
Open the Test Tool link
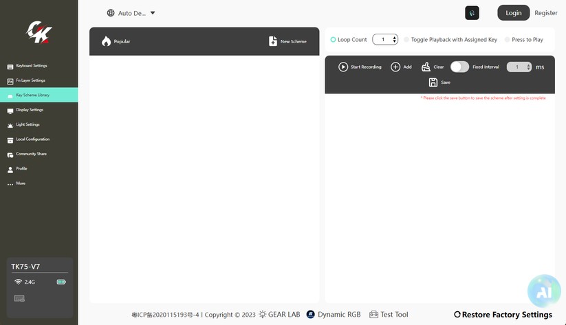[x=389, y=315]
